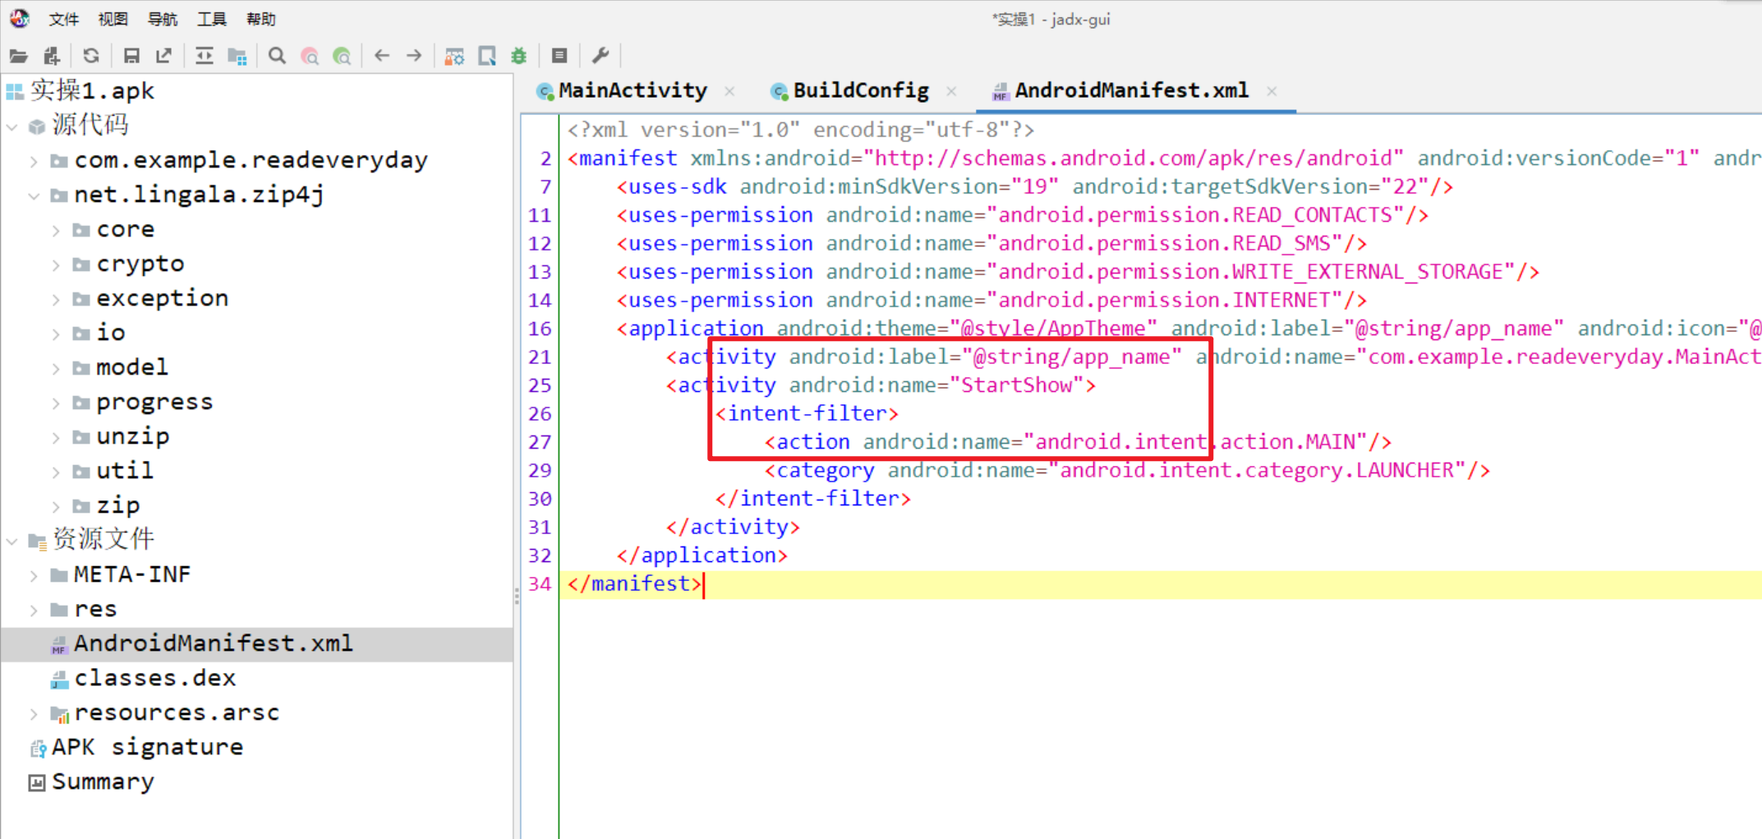Image resolution: width=1762 pixels, height=839 pixels.
Task: Select the crypto package label
Action: tap(140, 264)
